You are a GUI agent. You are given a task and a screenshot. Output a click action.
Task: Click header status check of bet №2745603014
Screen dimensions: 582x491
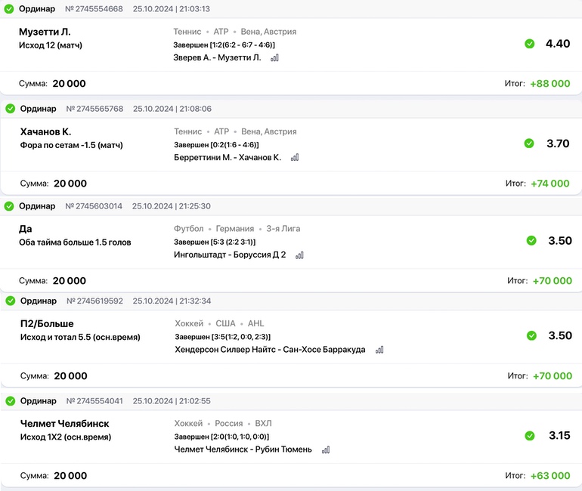tap(10, 205)
